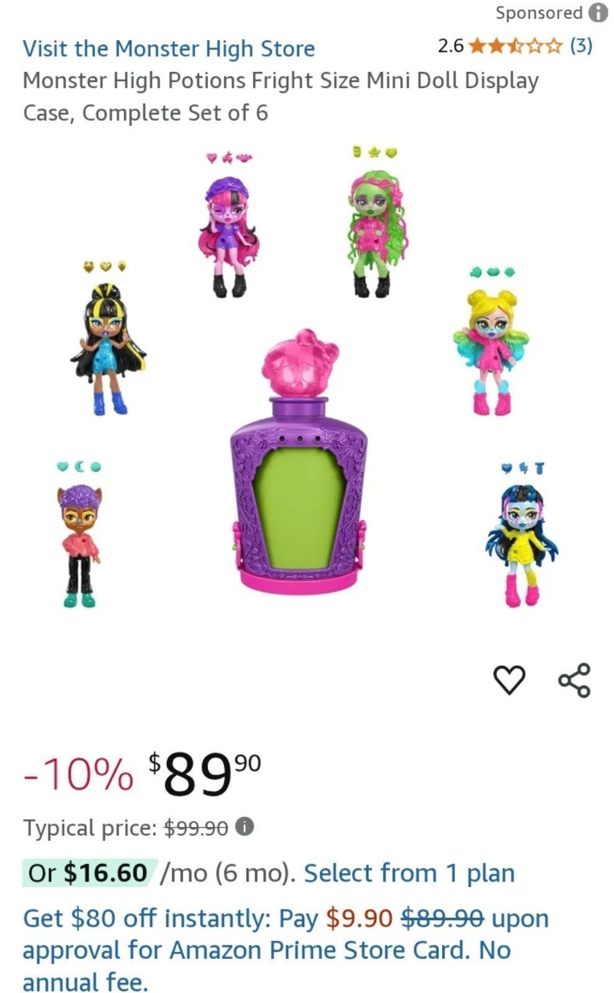The image size is (614, 993).
Task: Visit the Monster High Store link
Action: (169, 48)
